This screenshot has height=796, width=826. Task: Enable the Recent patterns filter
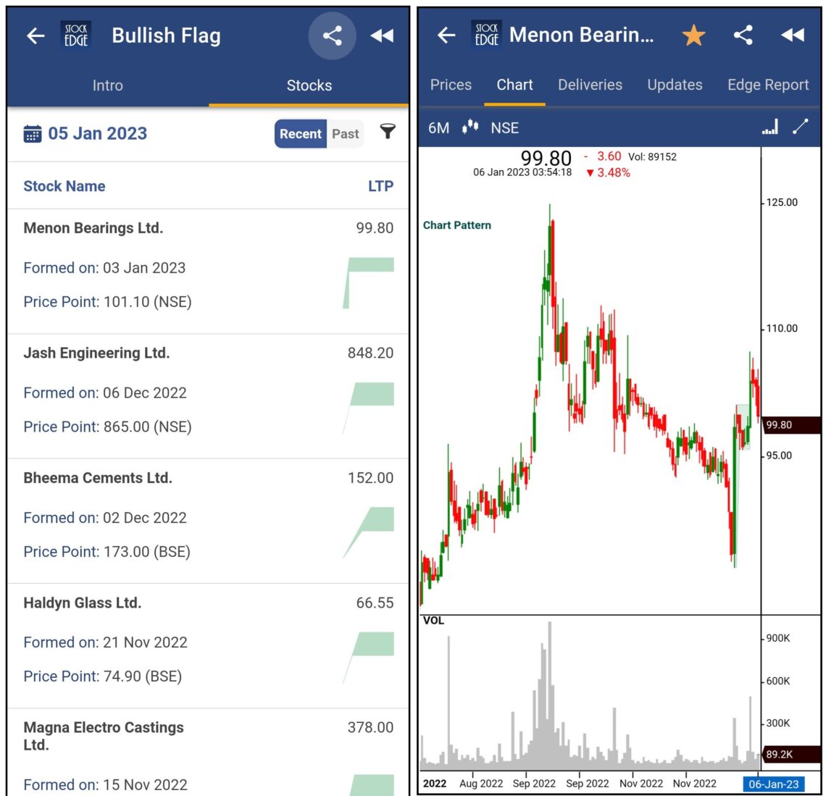300,133
